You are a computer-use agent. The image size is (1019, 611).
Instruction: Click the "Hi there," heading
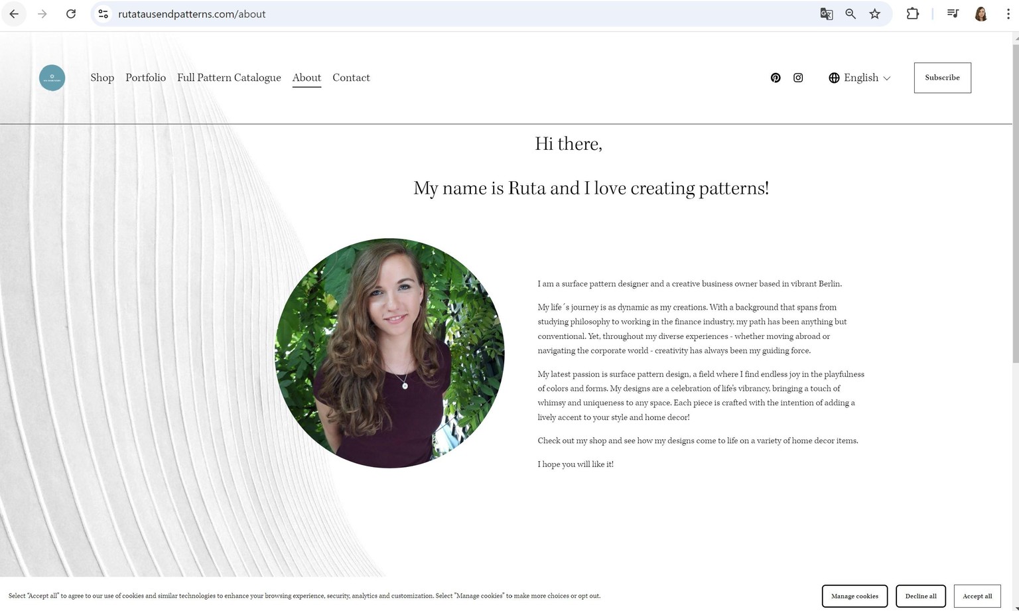pyautogui.click(x=569, y=143)
